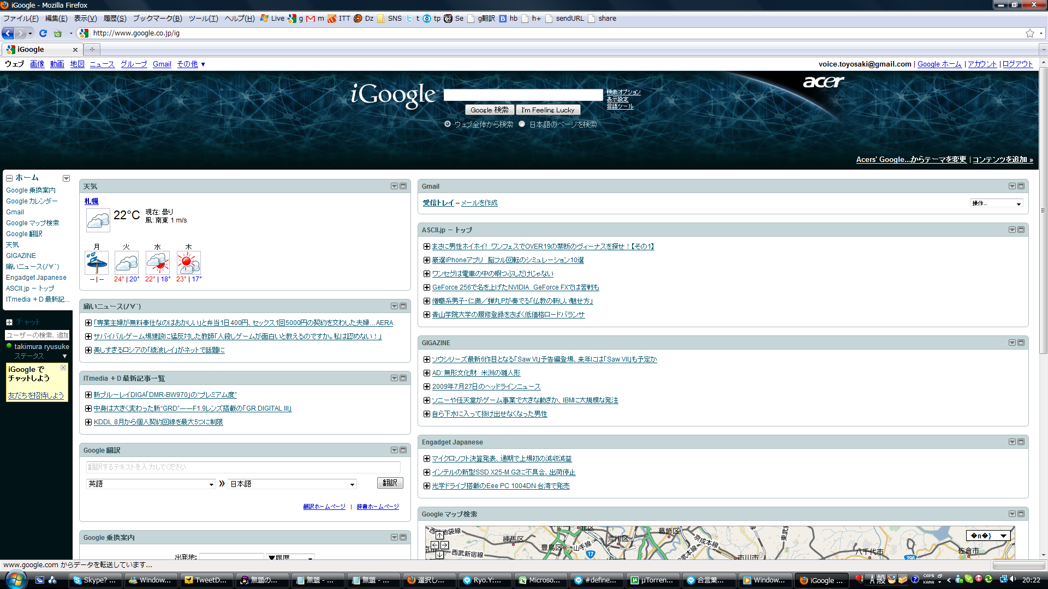Open the ファイル(F) menu

pyautogui.click(x=21, y=18)
